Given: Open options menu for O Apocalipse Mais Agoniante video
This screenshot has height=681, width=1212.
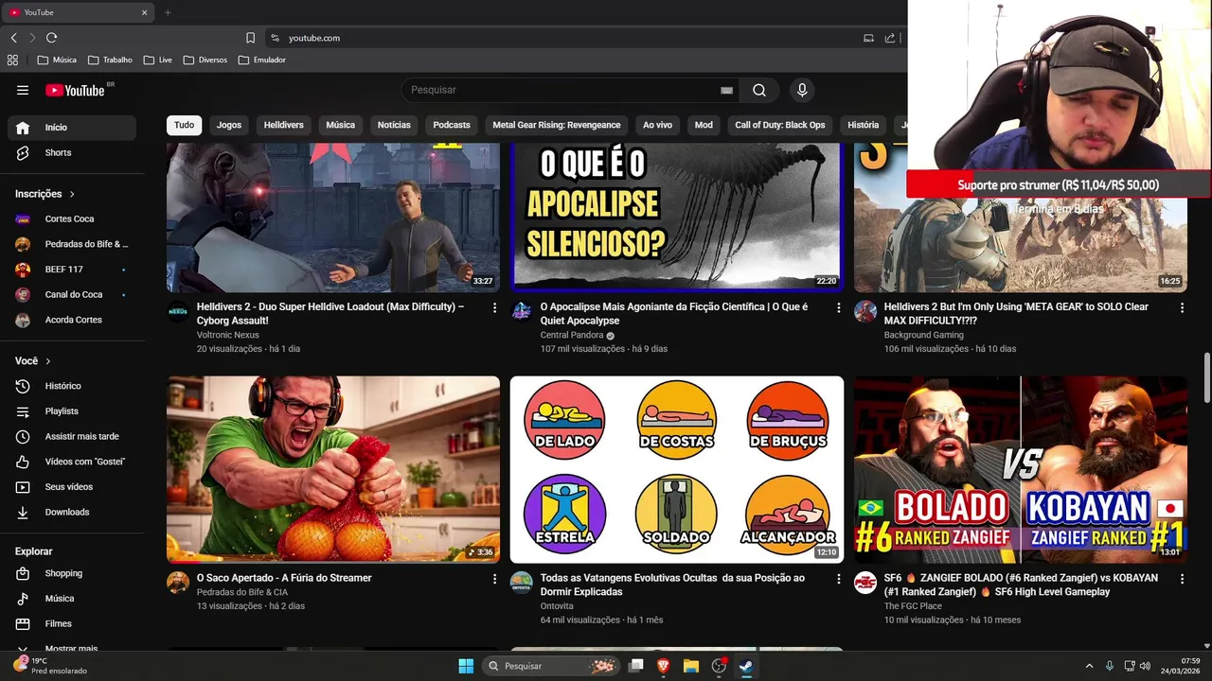Looking at the screenshot, I should (838, 307).
